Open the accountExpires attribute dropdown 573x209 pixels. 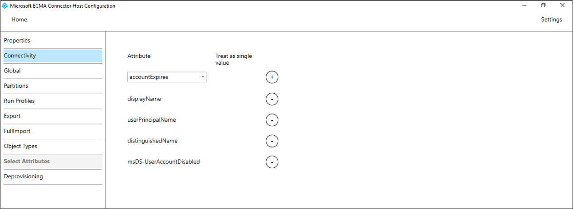pyautogui.click(x=167, y=77)
